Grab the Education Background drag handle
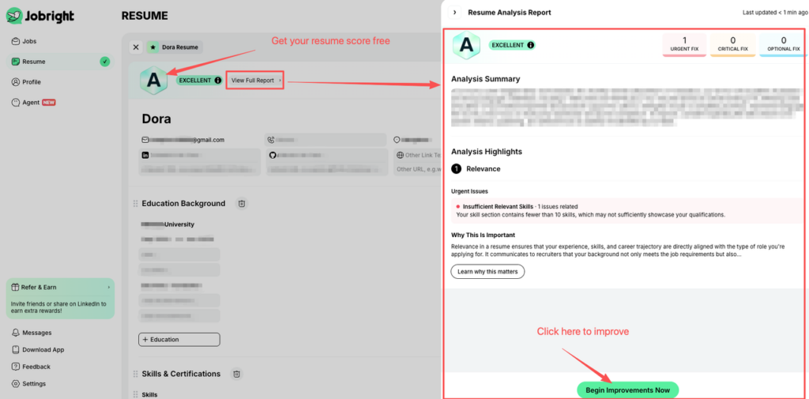This screenshot has width=809, height=399. 136,203
